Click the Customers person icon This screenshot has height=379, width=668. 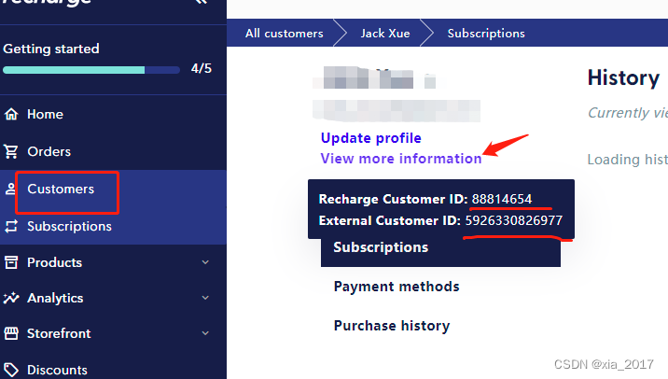[x=10, y=189]
